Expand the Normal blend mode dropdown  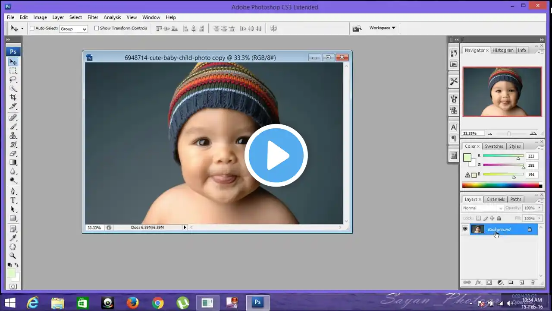pos(483,208)
